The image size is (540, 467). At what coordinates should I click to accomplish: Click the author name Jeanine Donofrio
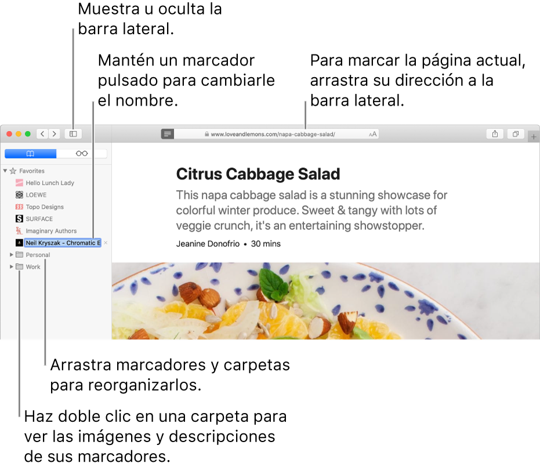click(208, 244)
